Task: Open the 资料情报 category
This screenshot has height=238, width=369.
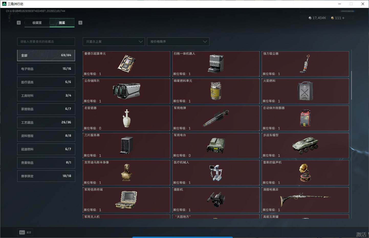Action: pyautogui.click(x=46, y=136)
